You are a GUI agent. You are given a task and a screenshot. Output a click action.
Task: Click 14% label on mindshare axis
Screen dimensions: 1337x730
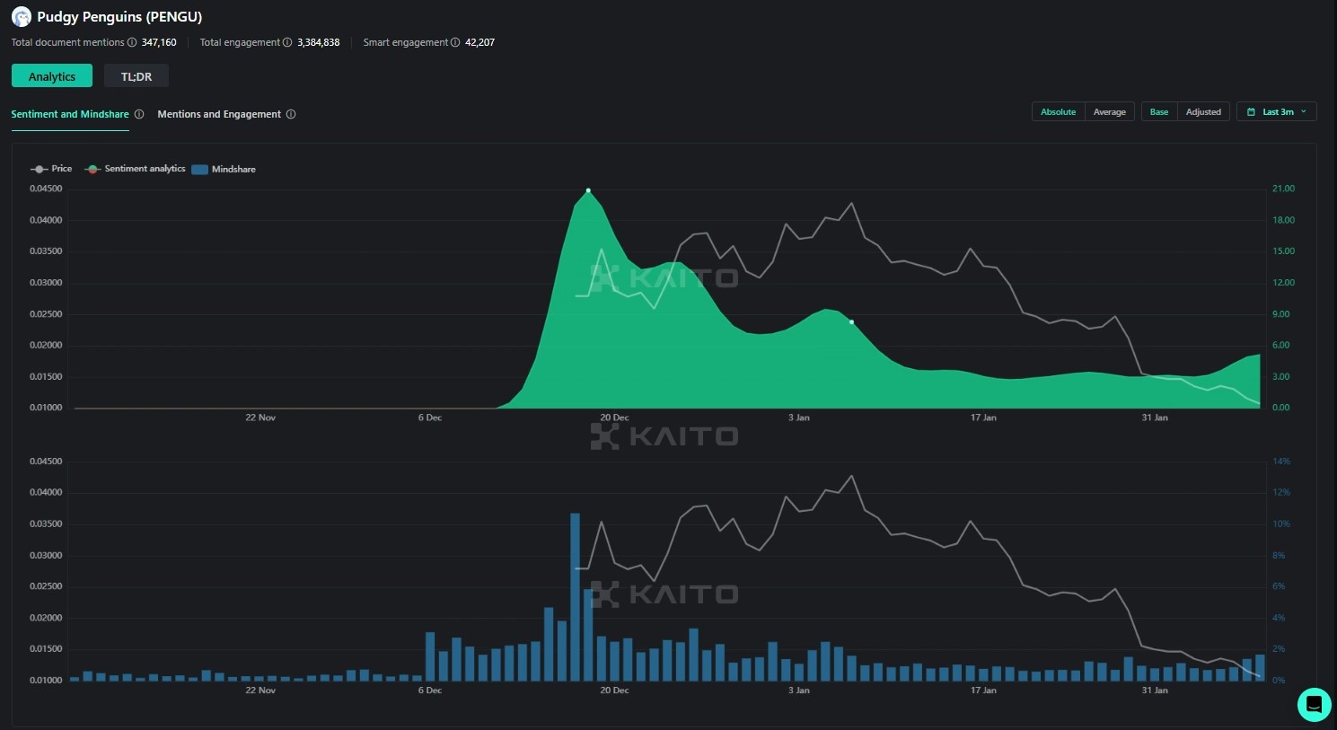tap(1281, 462)
